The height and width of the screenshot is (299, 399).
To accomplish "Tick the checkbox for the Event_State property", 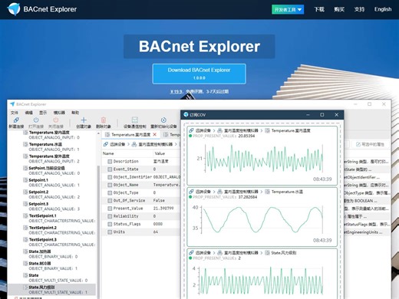I will (110, 169).
